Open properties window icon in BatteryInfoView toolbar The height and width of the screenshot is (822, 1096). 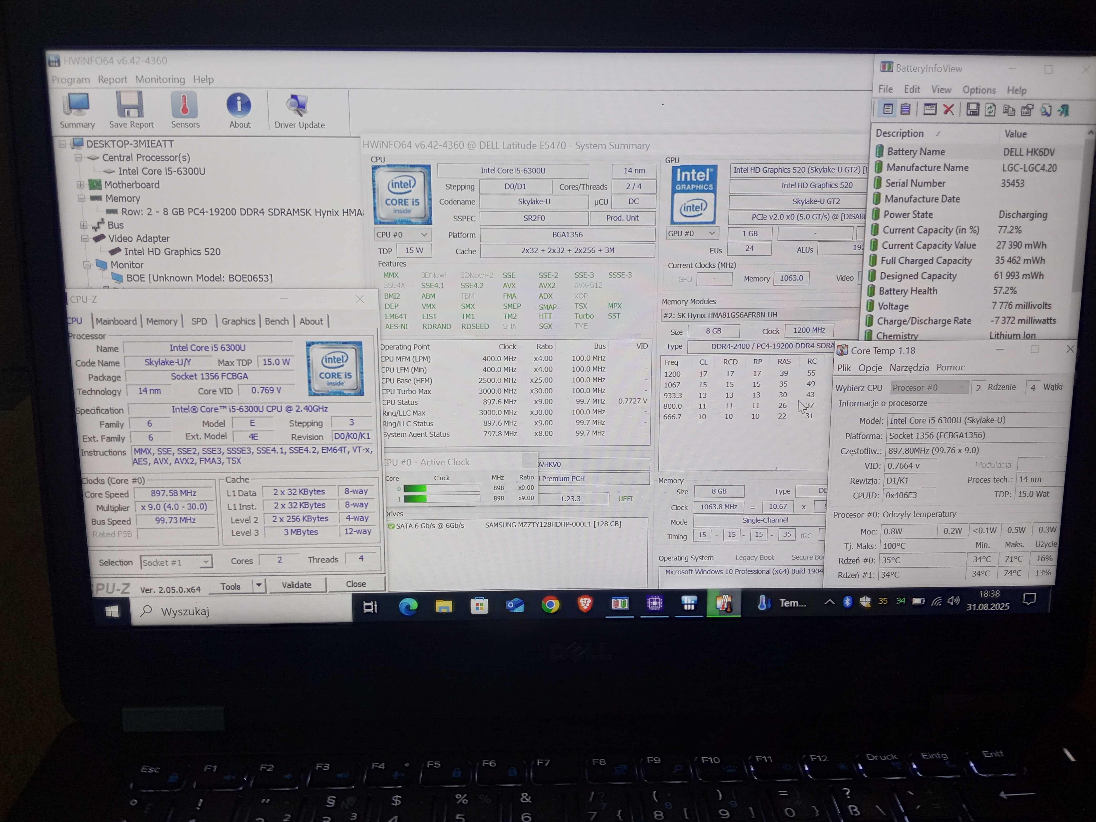[929, 109]
